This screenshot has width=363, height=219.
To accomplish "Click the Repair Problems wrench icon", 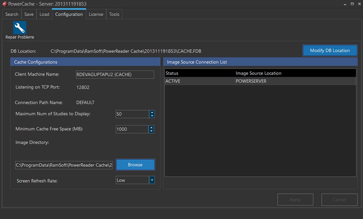I will point(20,28).
